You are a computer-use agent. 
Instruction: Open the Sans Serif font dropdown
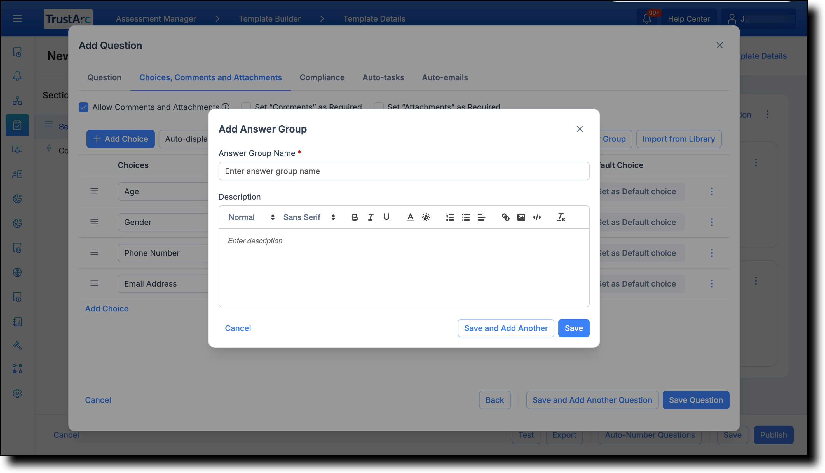309,217
